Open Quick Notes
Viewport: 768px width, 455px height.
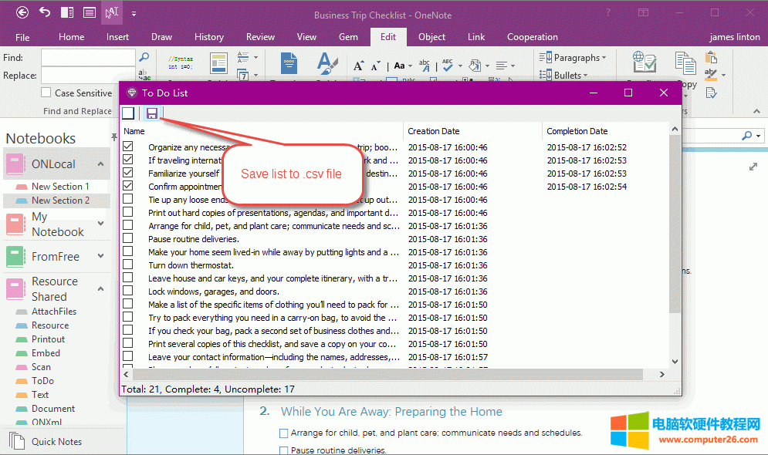pos(56,442)
